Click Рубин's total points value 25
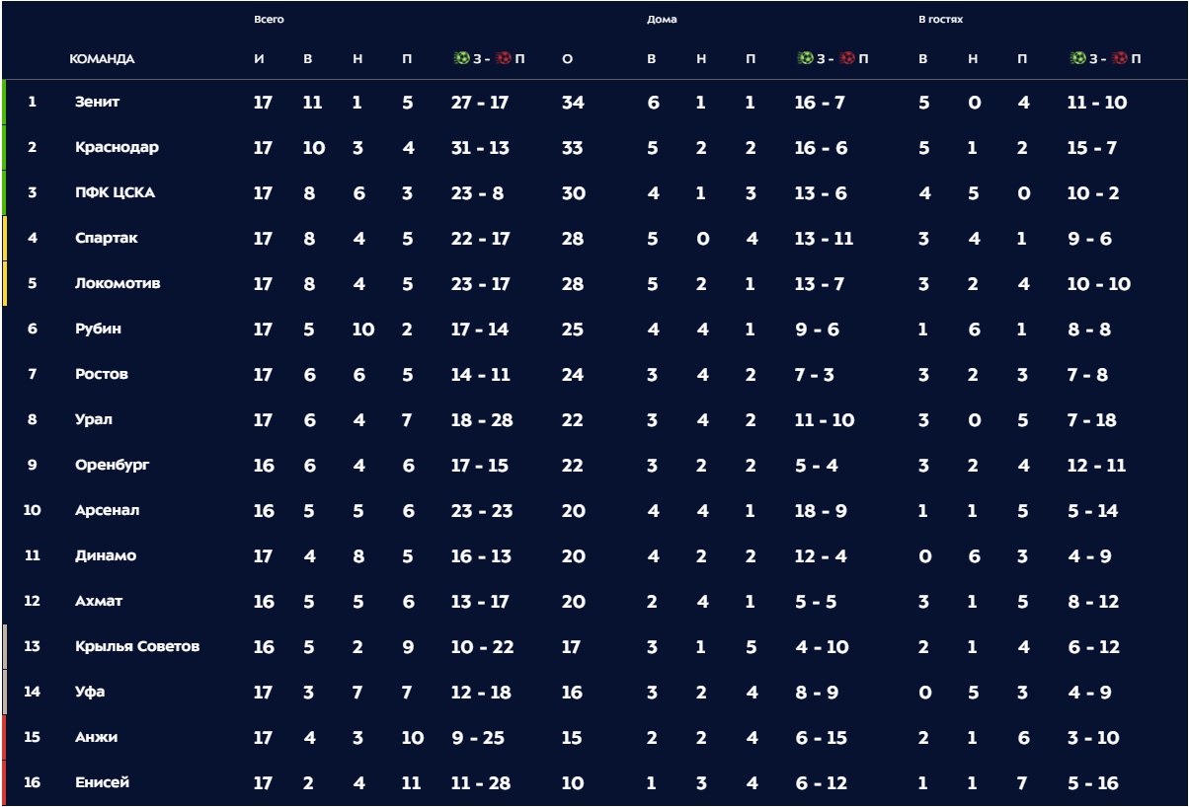The height and width of the screenshot is (807, 1189). (573, 330)
